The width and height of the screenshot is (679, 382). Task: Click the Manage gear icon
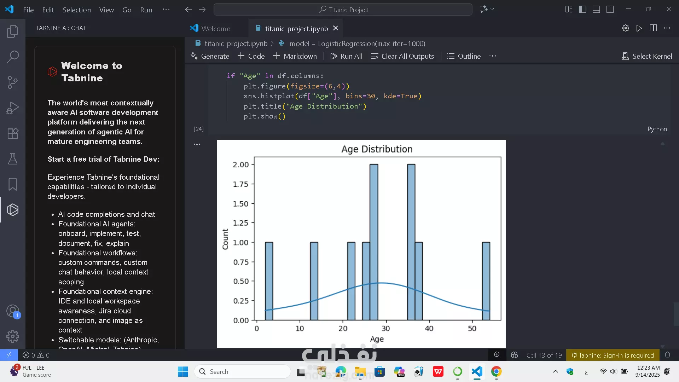point(13,336)
